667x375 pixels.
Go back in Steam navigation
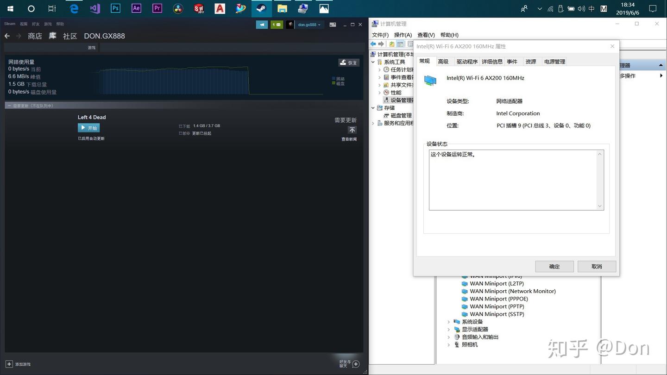click(x=7, y=36)
